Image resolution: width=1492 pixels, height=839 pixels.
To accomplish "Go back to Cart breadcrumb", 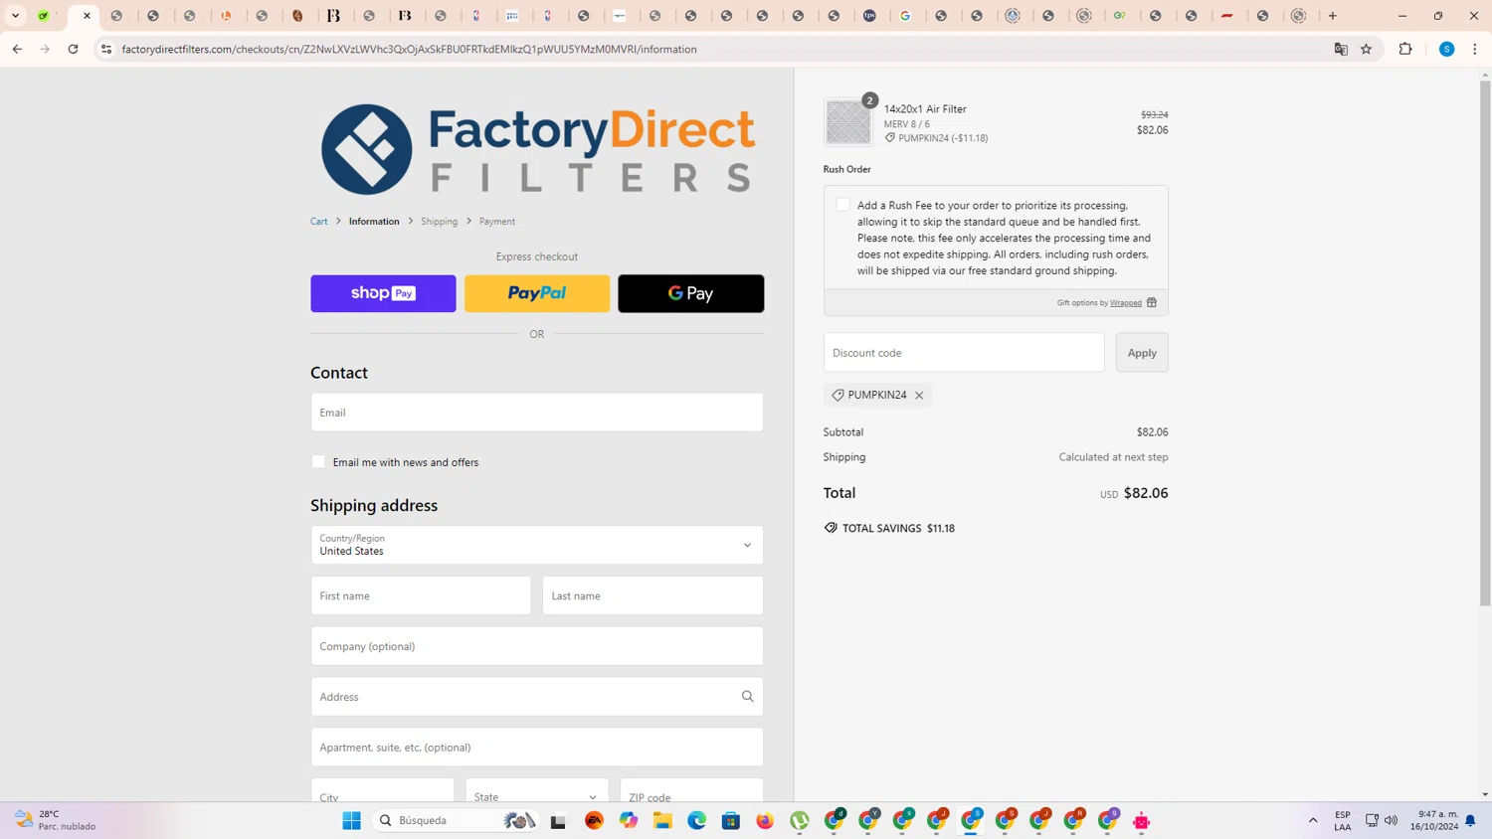I will [x=318, y=222].
